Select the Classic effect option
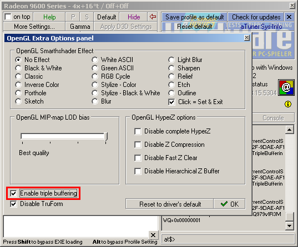Image resolution: width=298 pixels, height=247 pixels. pos(18,76)
